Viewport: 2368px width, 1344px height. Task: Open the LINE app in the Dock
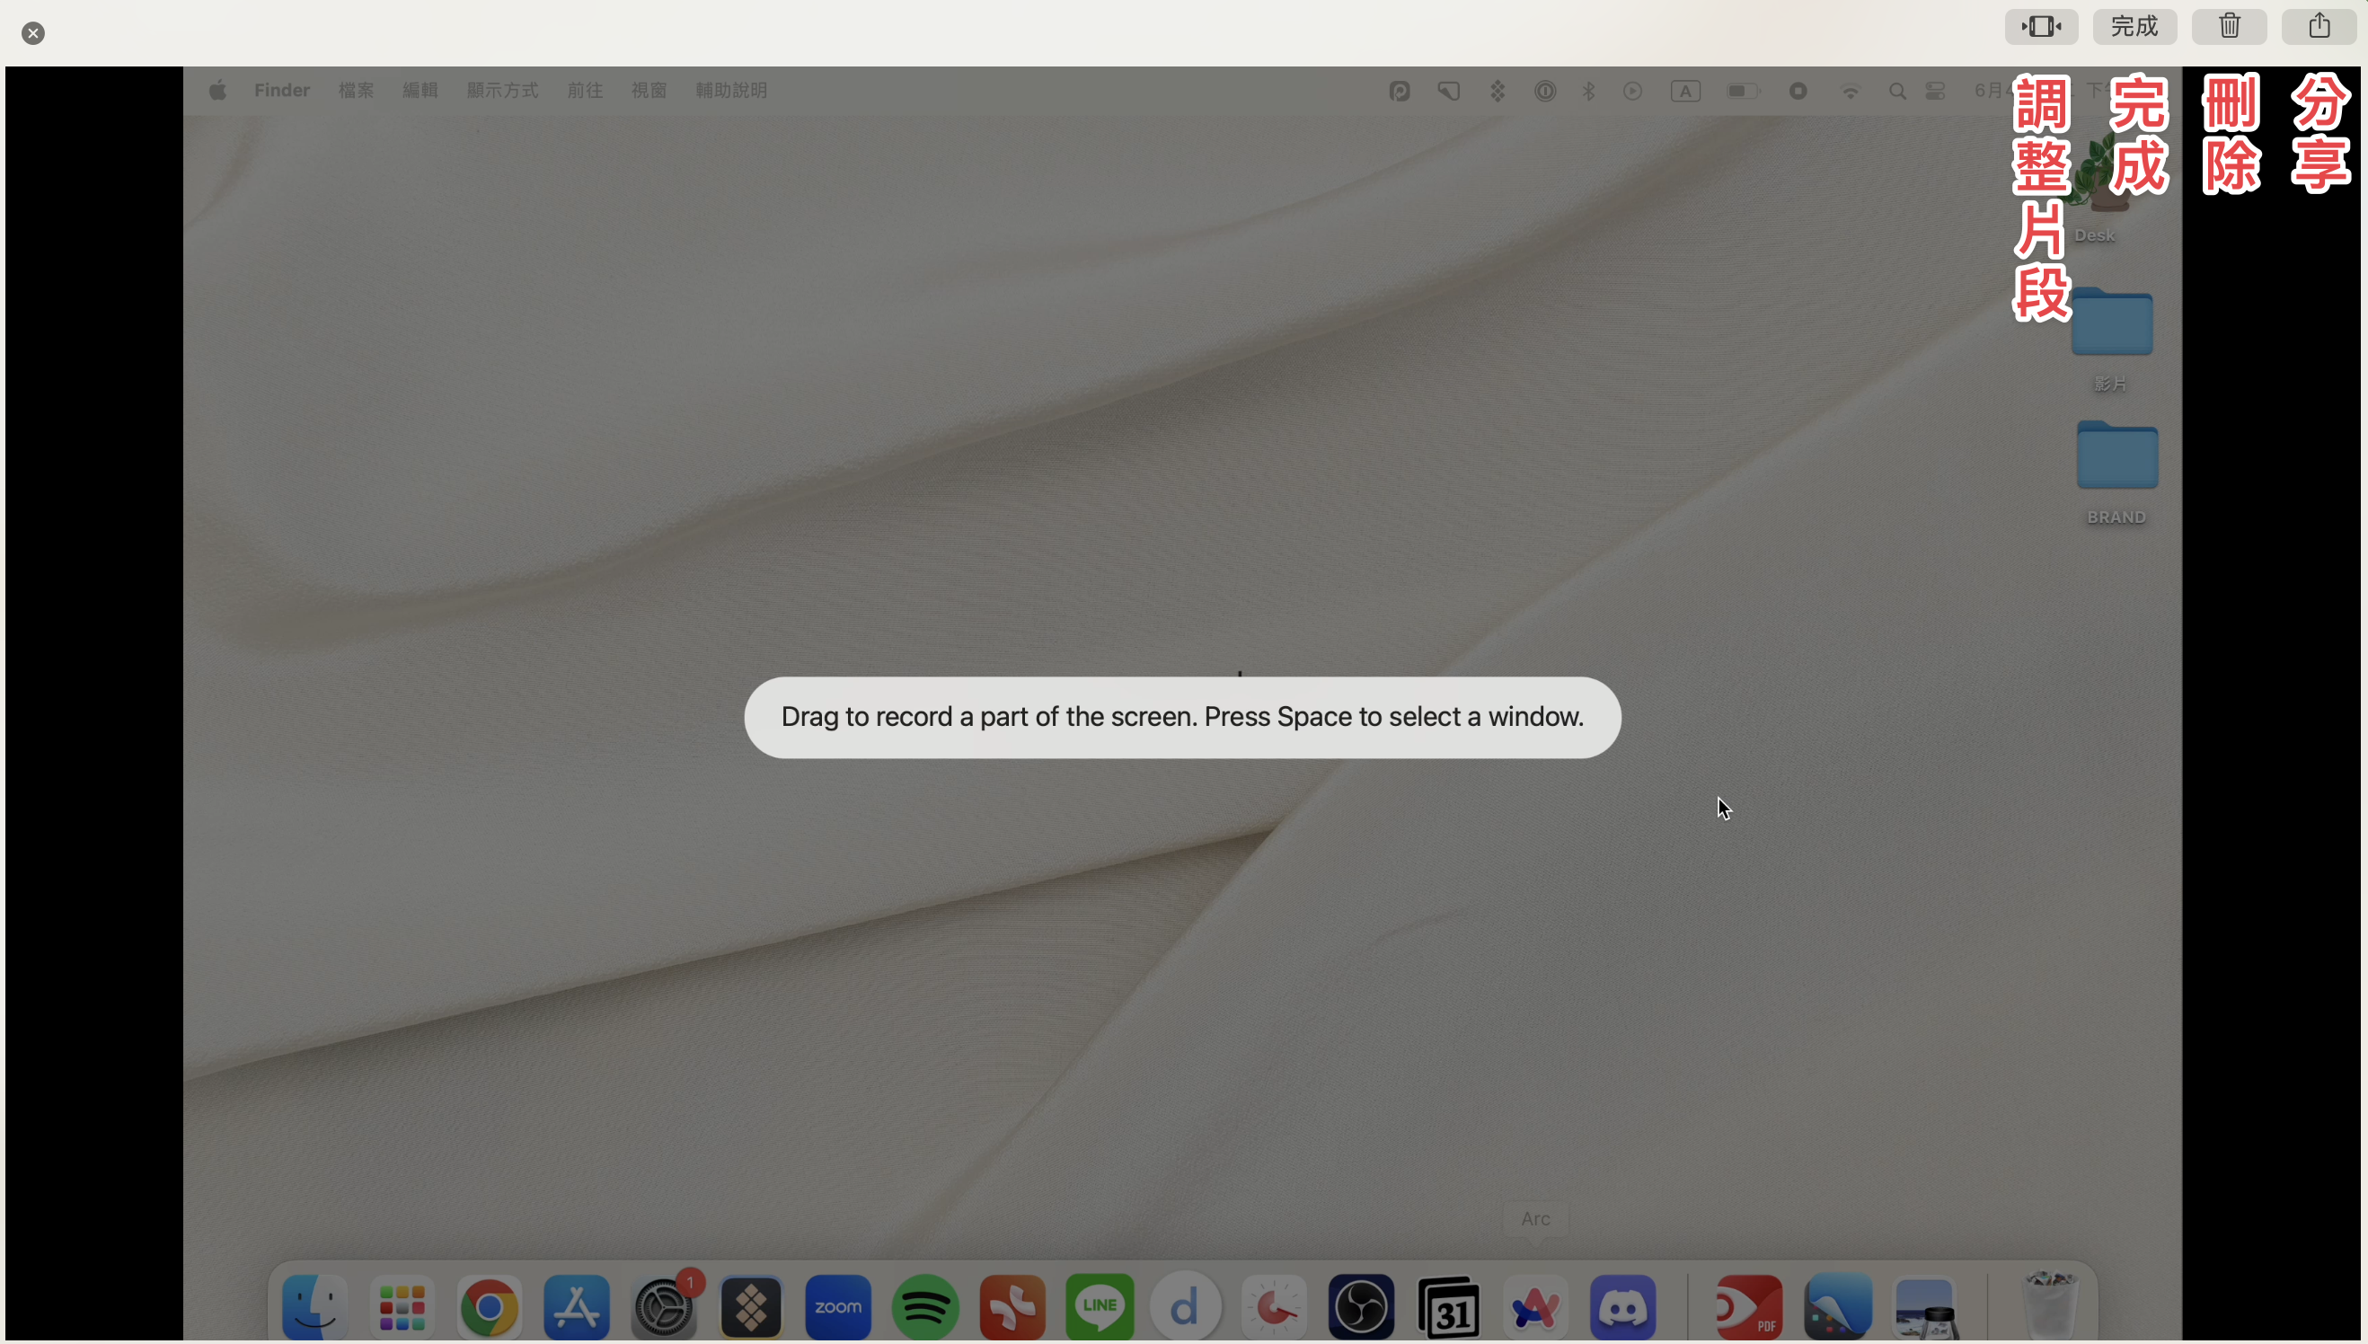tap(1099, 1306)
